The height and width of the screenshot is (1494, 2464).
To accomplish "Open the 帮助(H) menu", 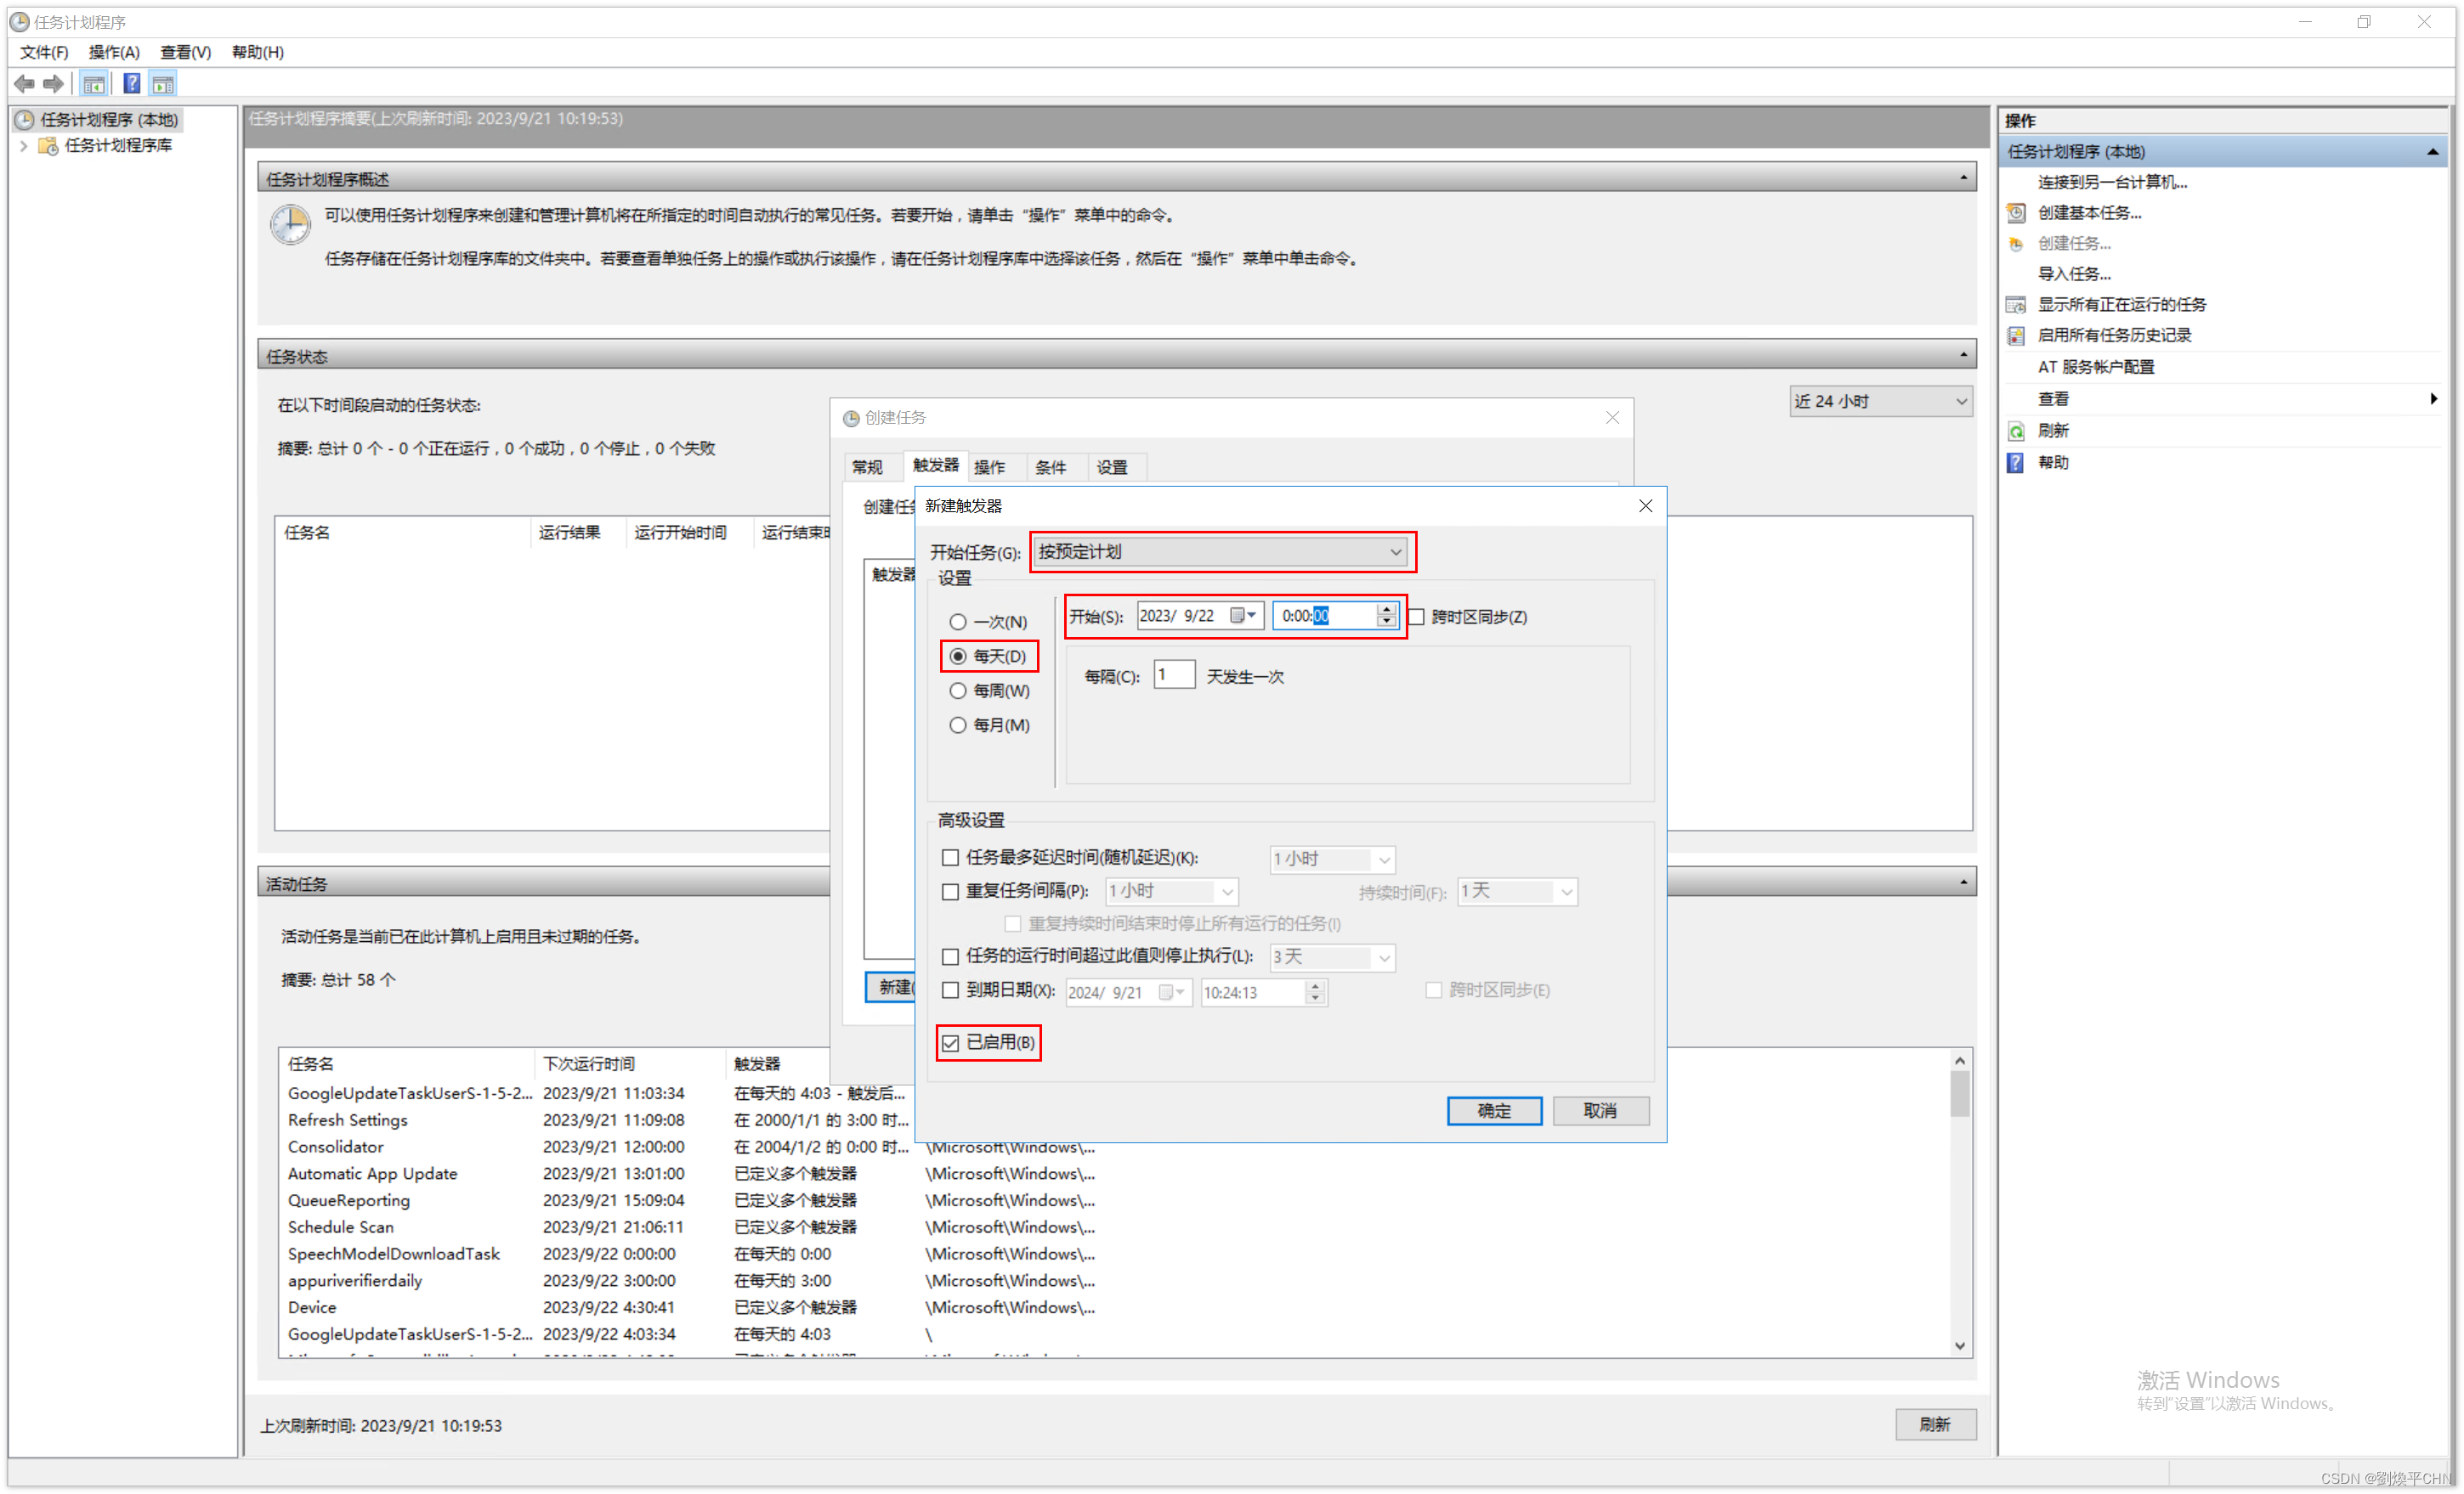I will 258,52.
